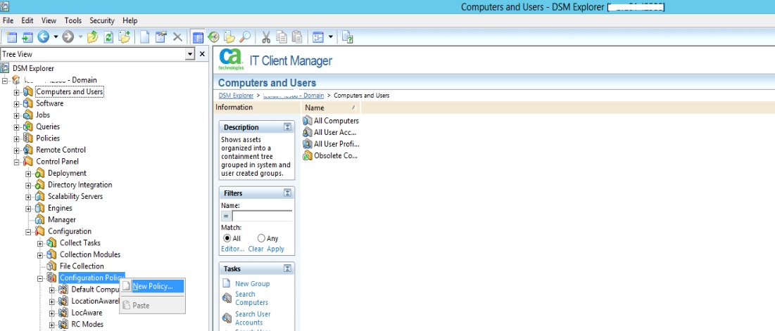The height and width of the screenshot is (331, 775).
Task: Click the Cut scissors icon
Action: (266, 37)
